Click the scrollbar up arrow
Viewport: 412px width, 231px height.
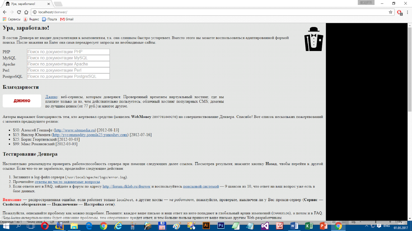pos(410,25)
